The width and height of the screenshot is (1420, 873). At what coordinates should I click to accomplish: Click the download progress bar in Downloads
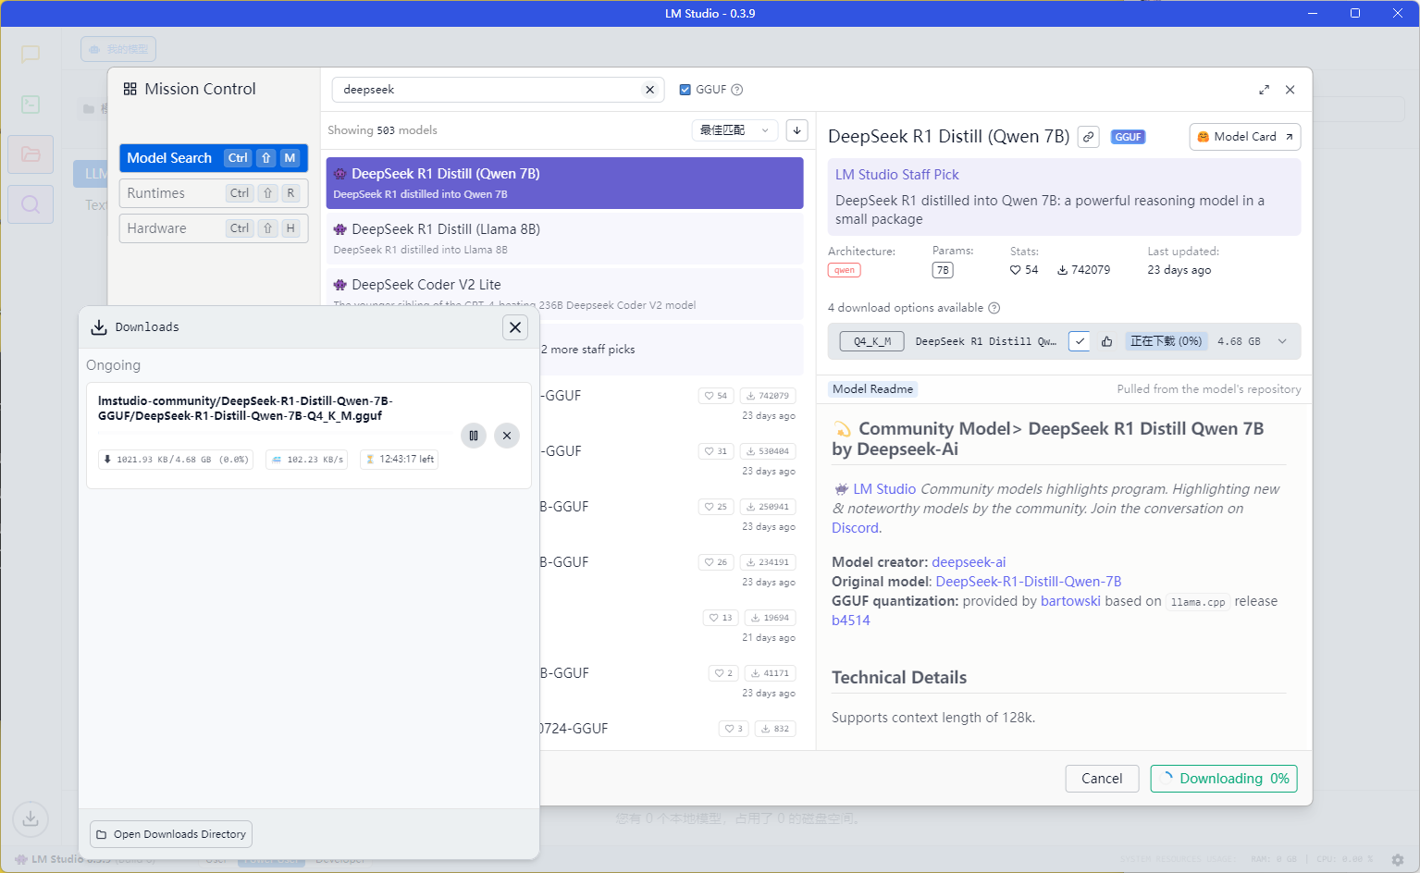click(x=275, y=433)
